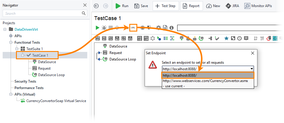
Task: Add a DataSource step from the step palette
Action: coord(181,38)
